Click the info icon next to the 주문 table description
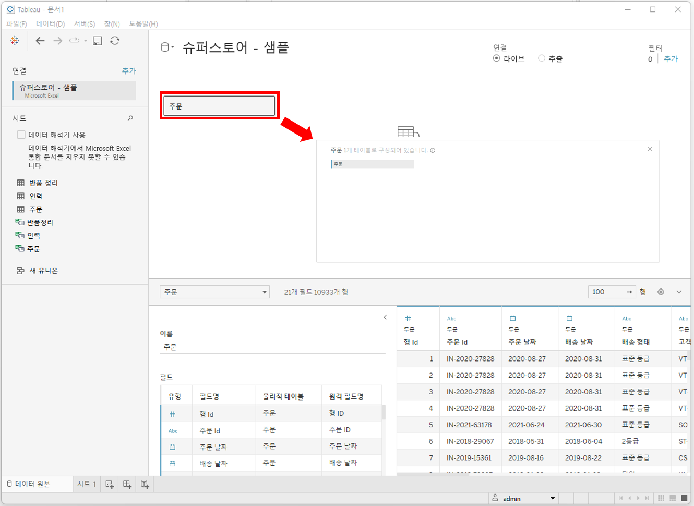This screenshot has height=506, width=694. coord(433,150)
